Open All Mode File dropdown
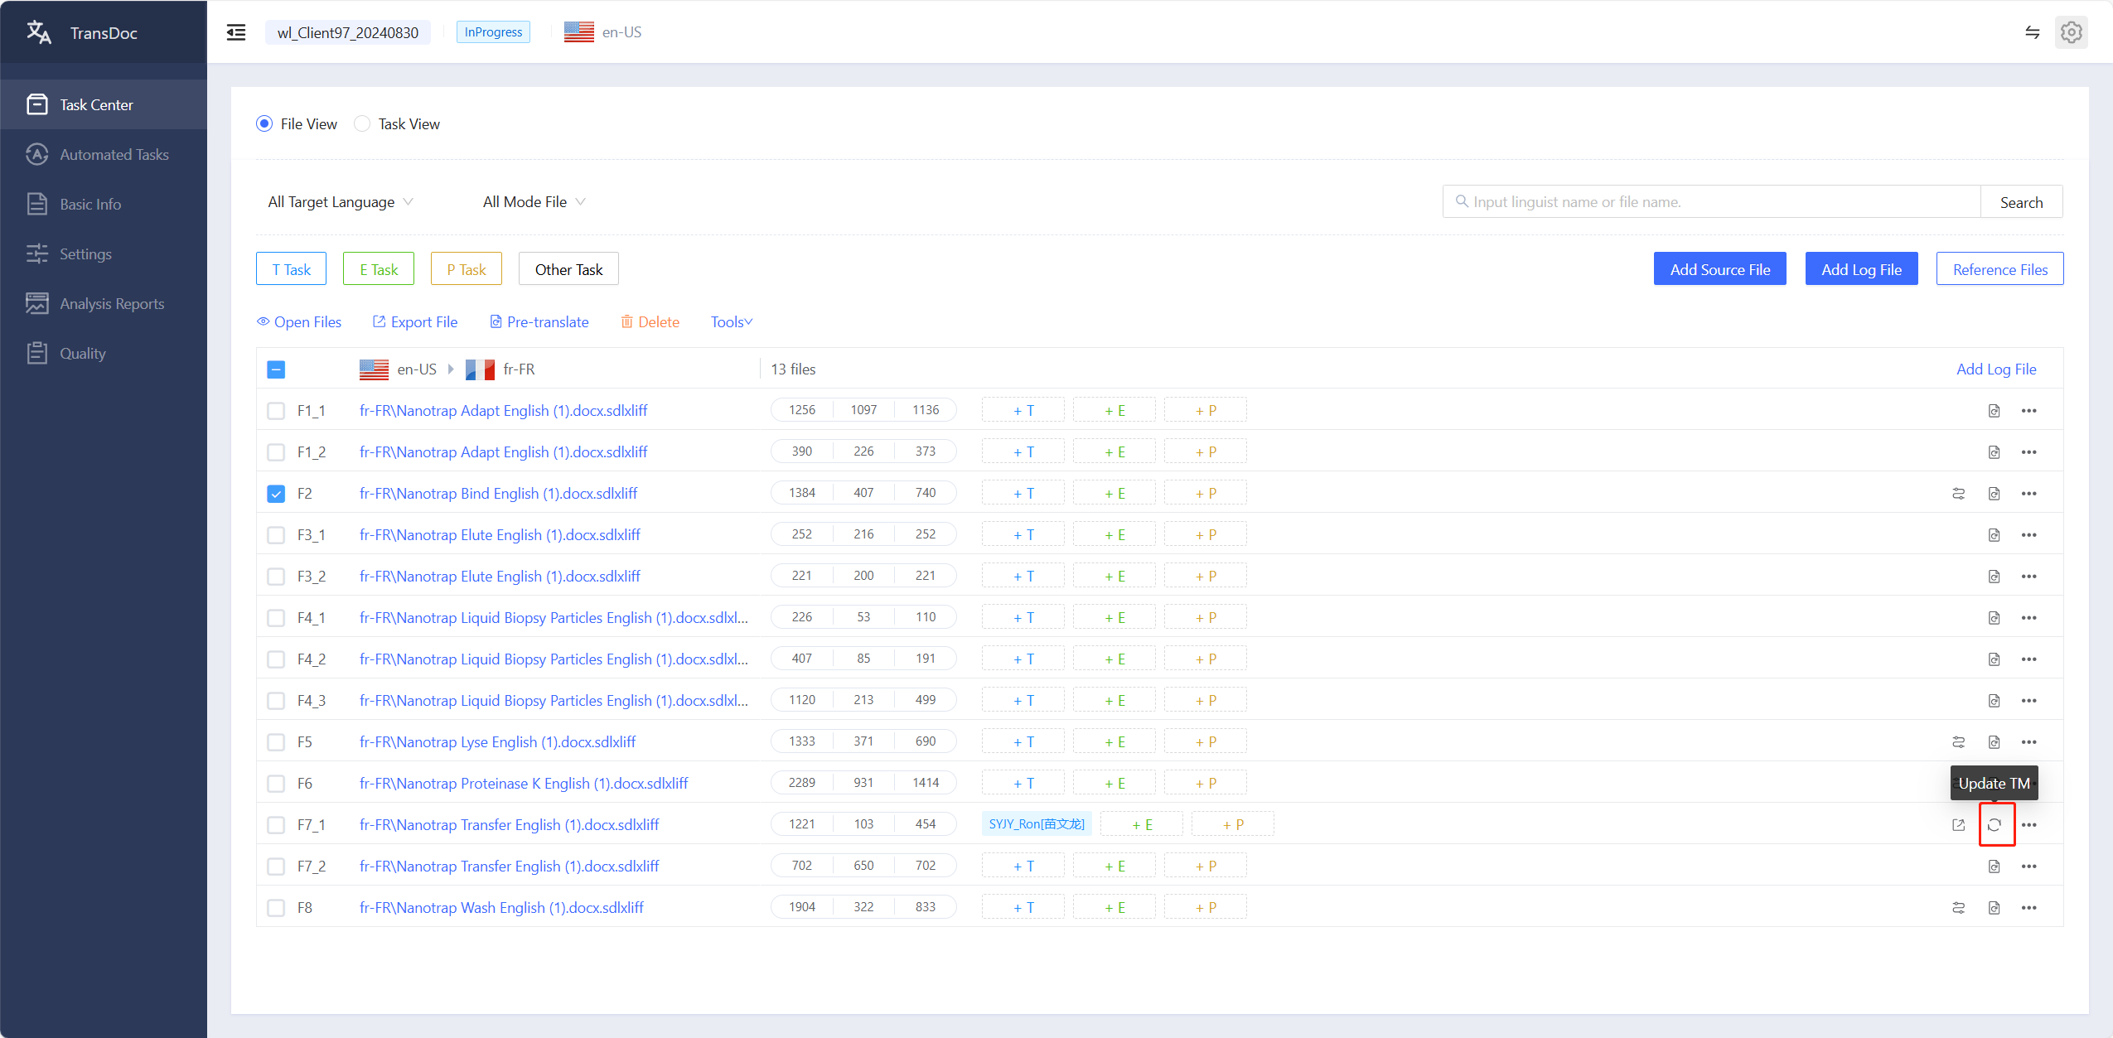 [x=534, y=202]
